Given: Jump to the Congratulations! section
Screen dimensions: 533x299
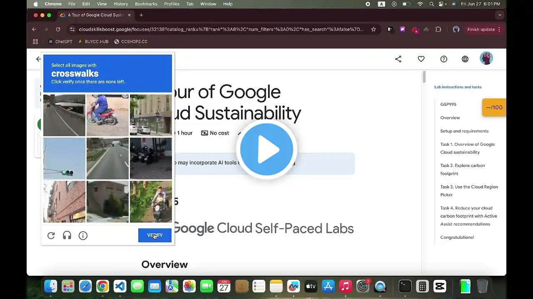Looking at the screenshot, I should (x=457, y=237).
